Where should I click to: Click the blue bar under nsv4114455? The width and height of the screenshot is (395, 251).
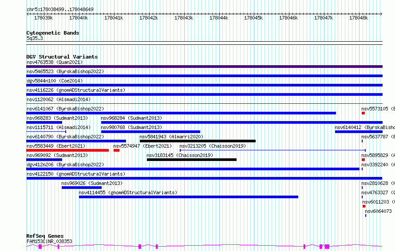tap(189, 197)
